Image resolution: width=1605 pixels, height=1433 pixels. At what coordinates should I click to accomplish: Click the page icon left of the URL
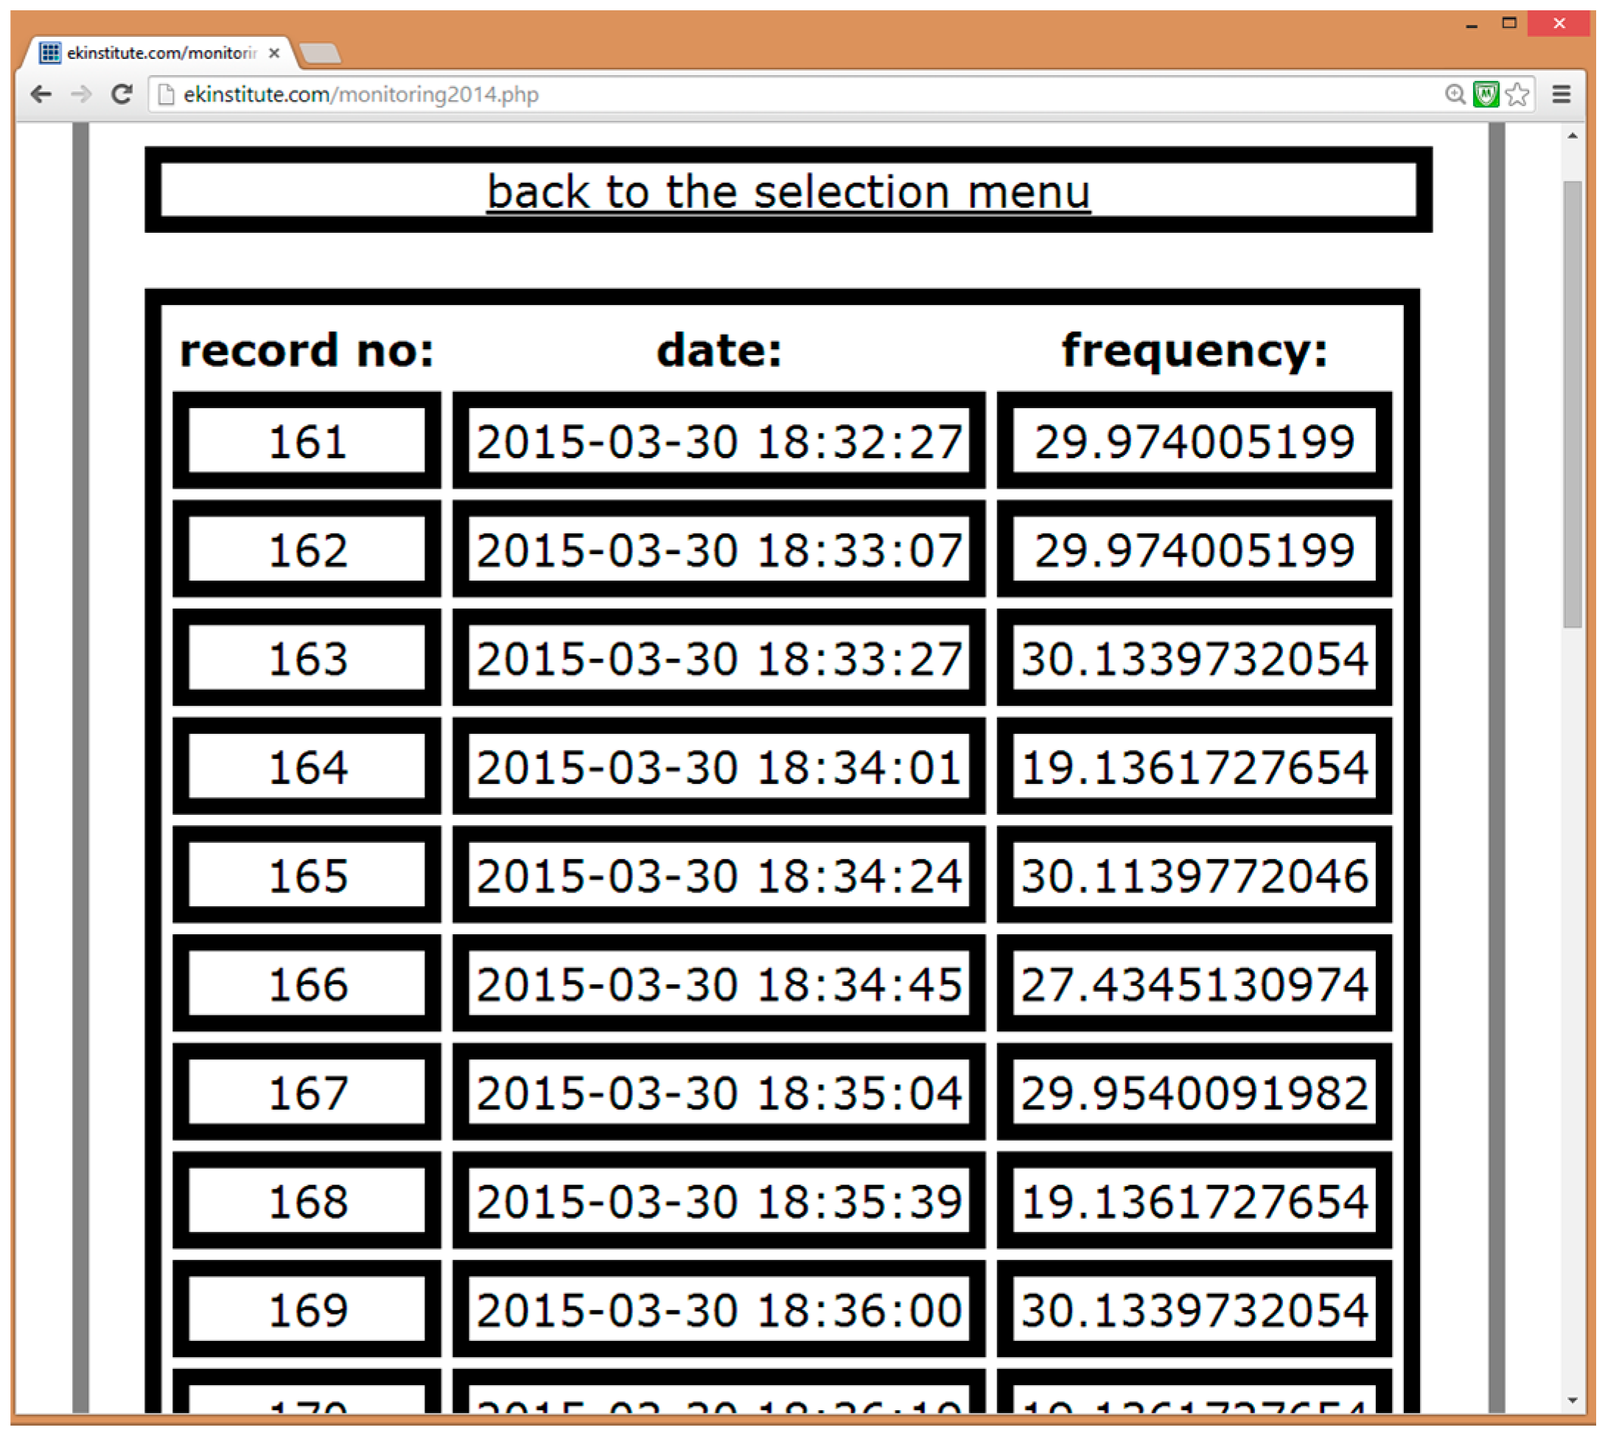(x=166, y=94)
